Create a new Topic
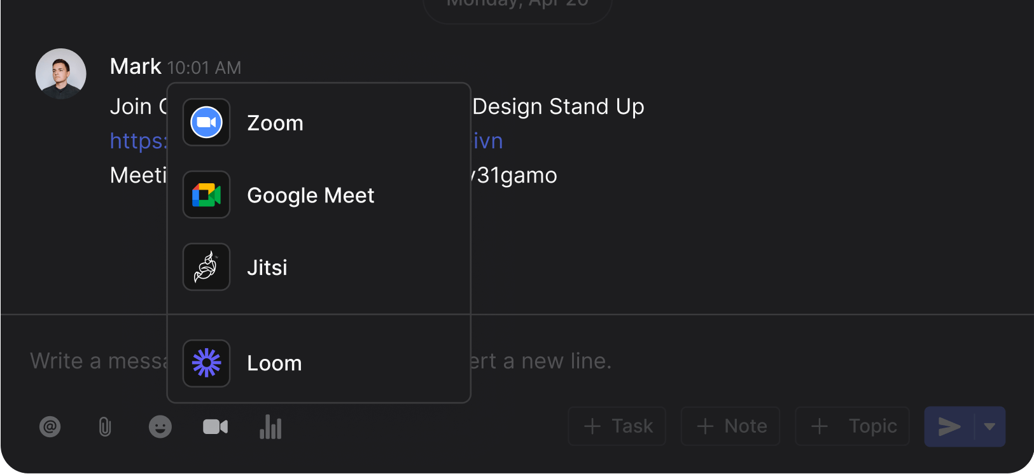Image resolution: width=1034 pixels, height=476 pixels. coord(853,426)
